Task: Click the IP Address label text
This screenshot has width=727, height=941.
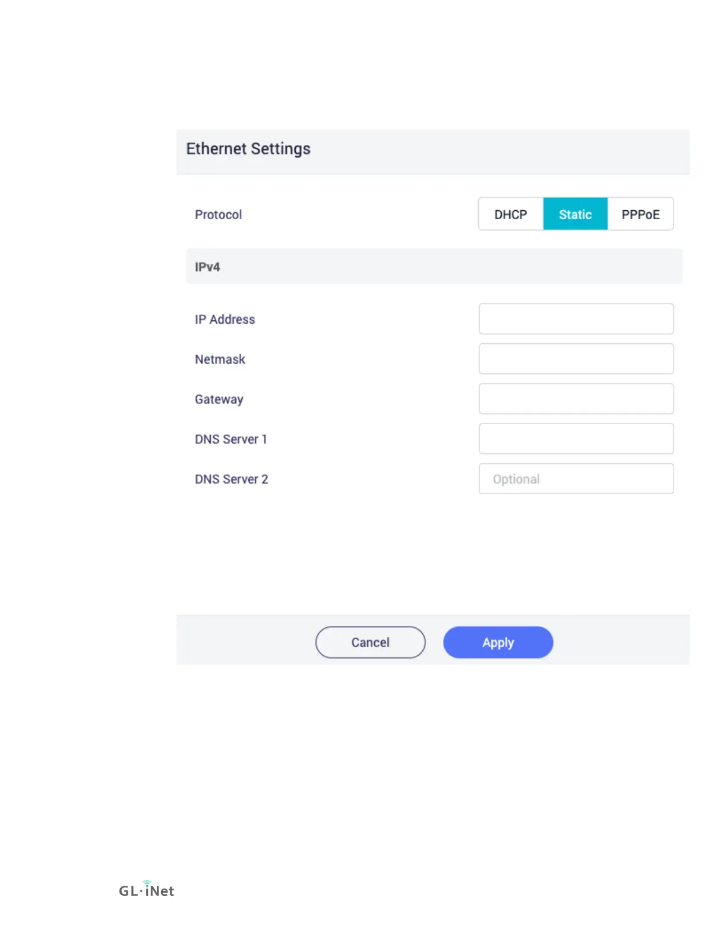Action: (x=225, y=320)
